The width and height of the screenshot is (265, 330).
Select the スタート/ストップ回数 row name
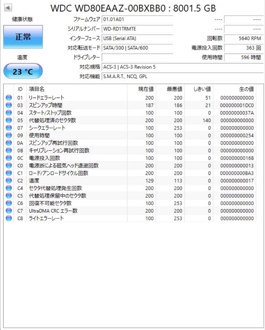[50, 113]
